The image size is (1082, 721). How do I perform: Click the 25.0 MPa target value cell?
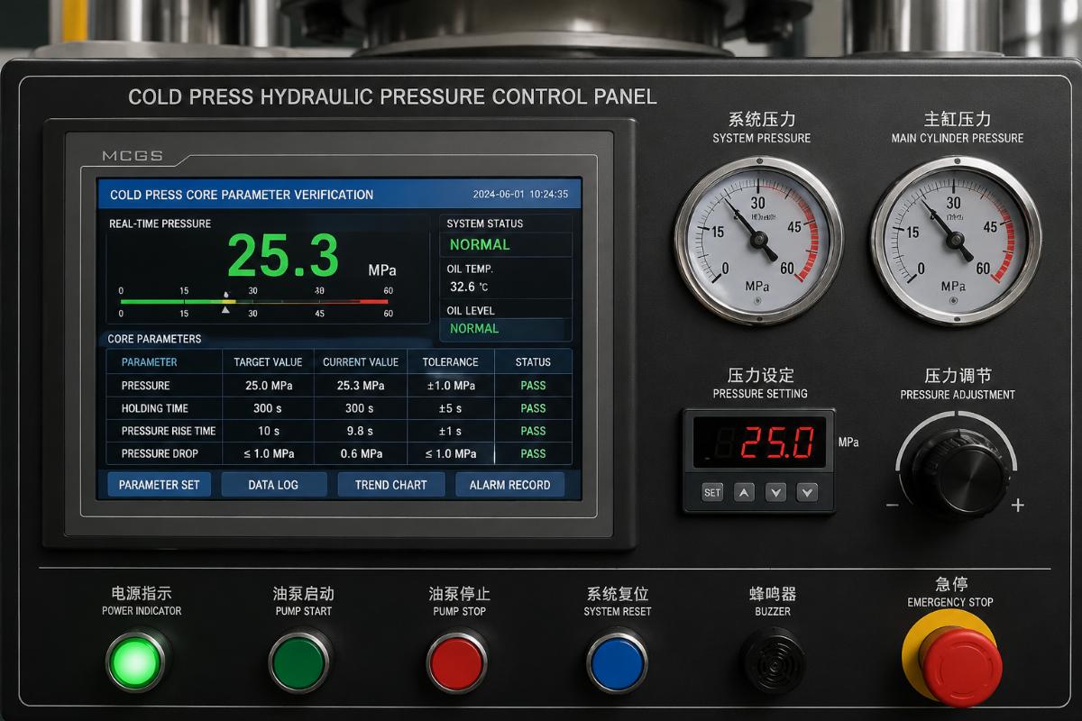click(x=268, y=385)
